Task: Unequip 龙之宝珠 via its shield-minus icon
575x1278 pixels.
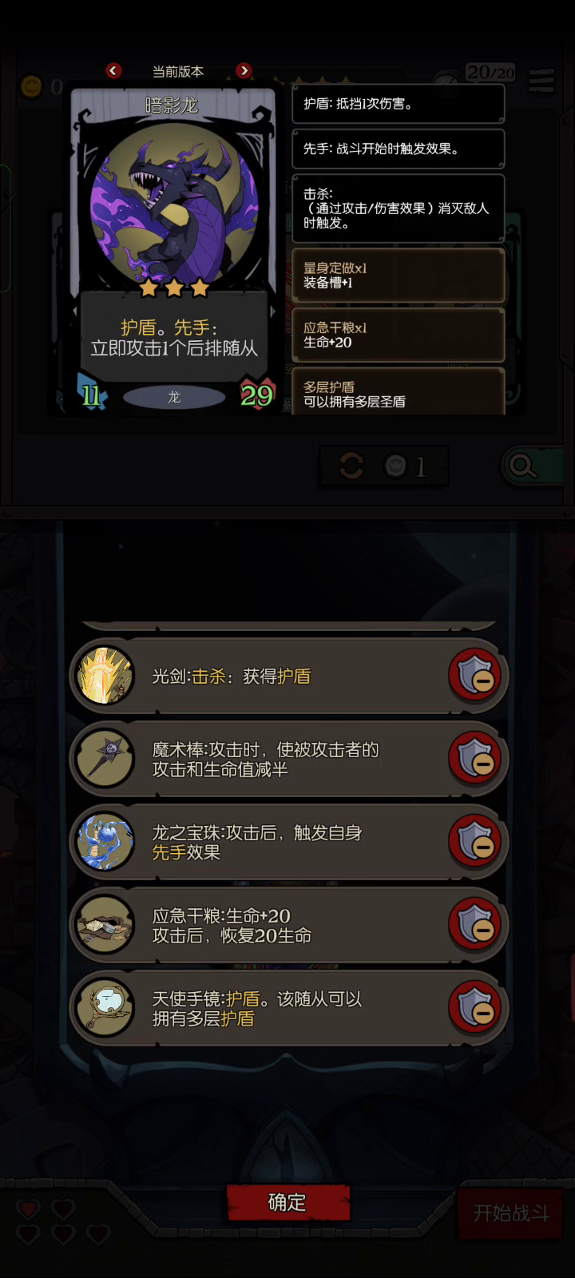Action: point(475,842)
